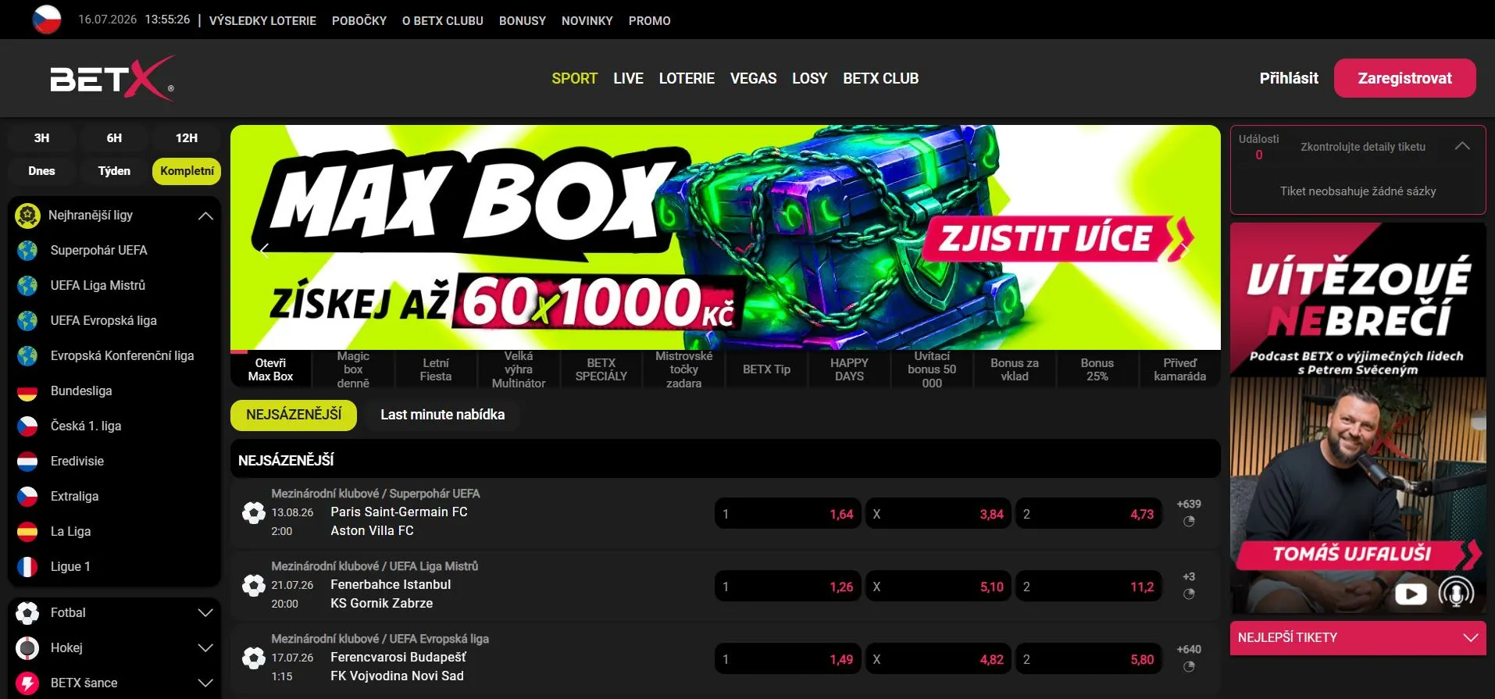Switch to Last minute nabídka
The width and height of the screenshot is (1495, 699).
(x=442, y=415)
